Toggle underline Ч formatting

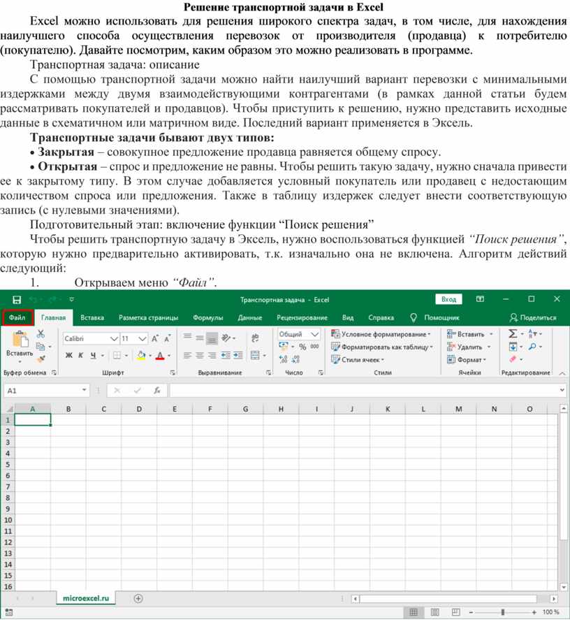(x=93, y=355)
